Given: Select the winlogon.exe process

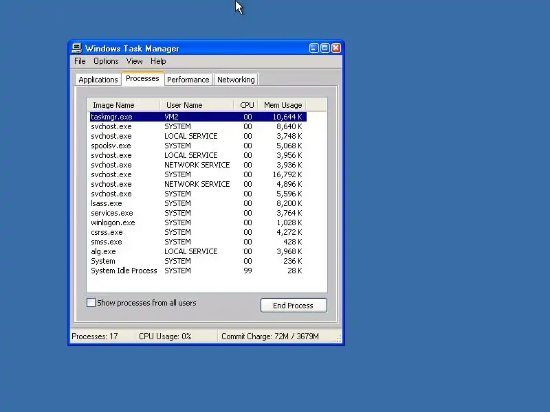Looking at the screenshot, I should (198, 222).
